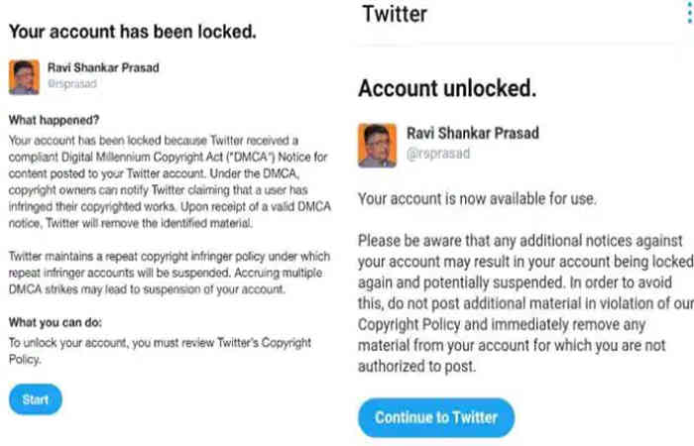Click the 'Your account has been locked.' heading
Screen dimensions: 694x446
point(132,31)
